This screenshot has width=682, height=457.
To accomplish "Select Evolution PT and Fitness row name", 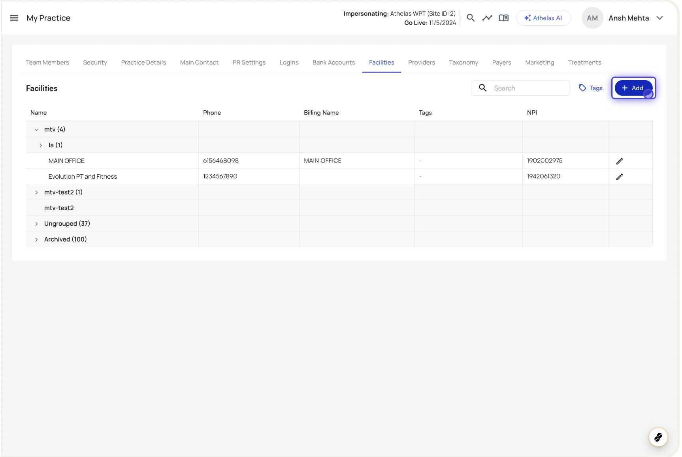I will [83, 176].
